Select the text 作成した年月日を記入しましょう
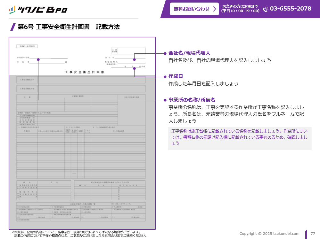This screenshot has height=239, width=320. tap(203, 84)
